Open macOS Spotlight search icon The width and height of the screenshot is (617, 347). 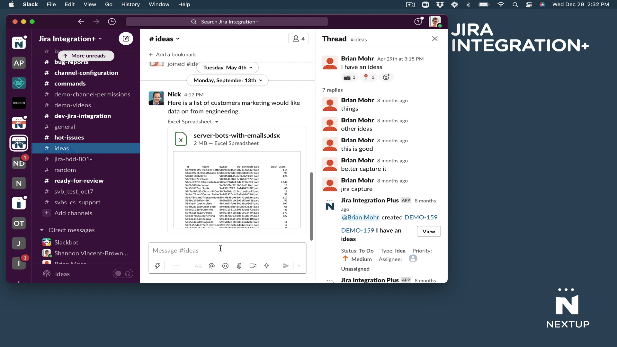[515, 4]
